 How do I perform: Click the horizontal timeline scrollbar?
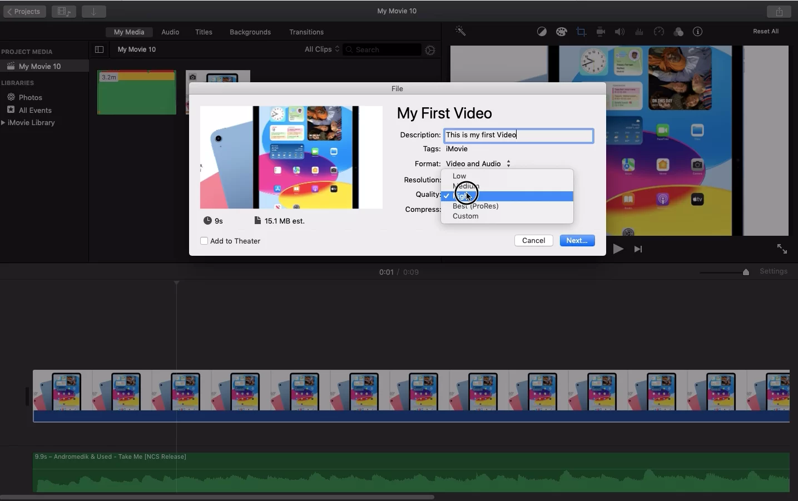217,497
